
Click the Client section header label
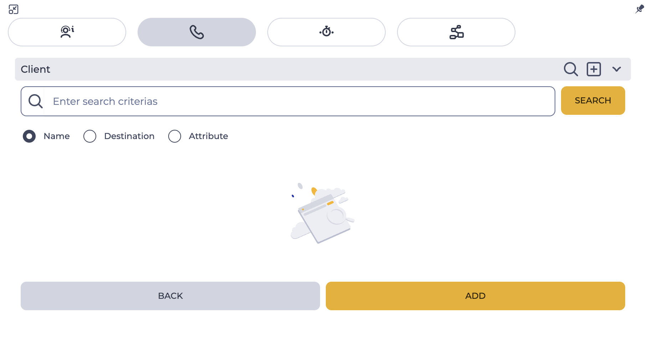click(36, 69)
